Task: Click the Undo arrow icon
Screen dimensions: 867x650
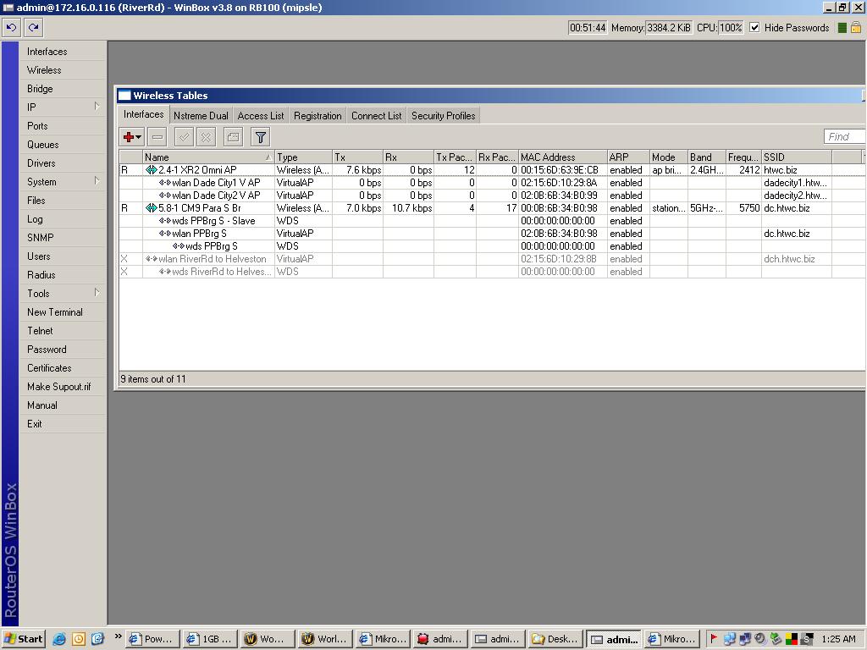Action: [12, 27]
